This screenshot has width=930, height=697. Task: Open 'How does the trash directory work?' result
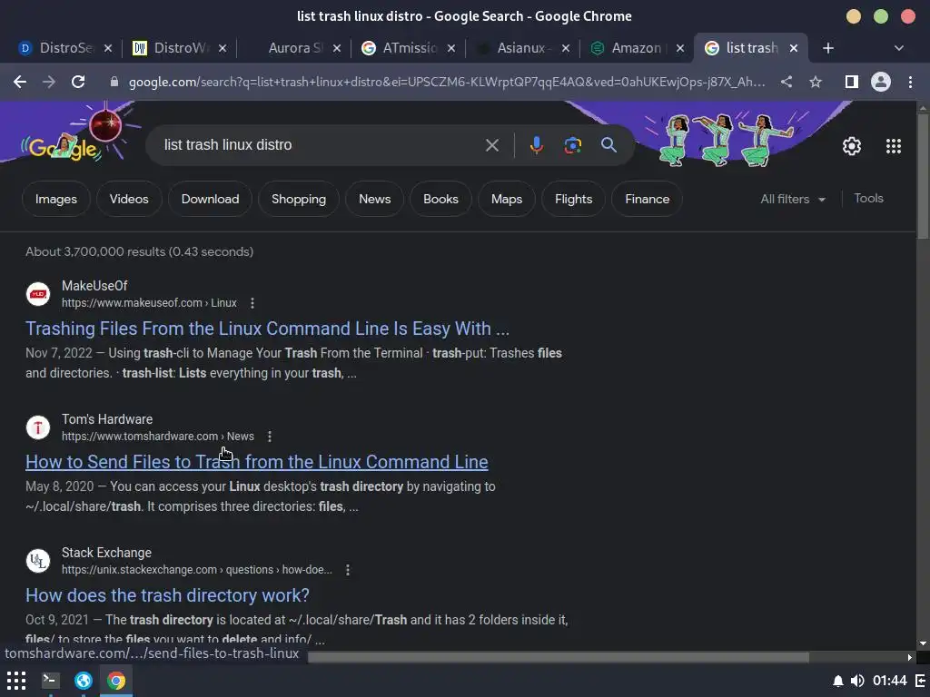point(167,595)
